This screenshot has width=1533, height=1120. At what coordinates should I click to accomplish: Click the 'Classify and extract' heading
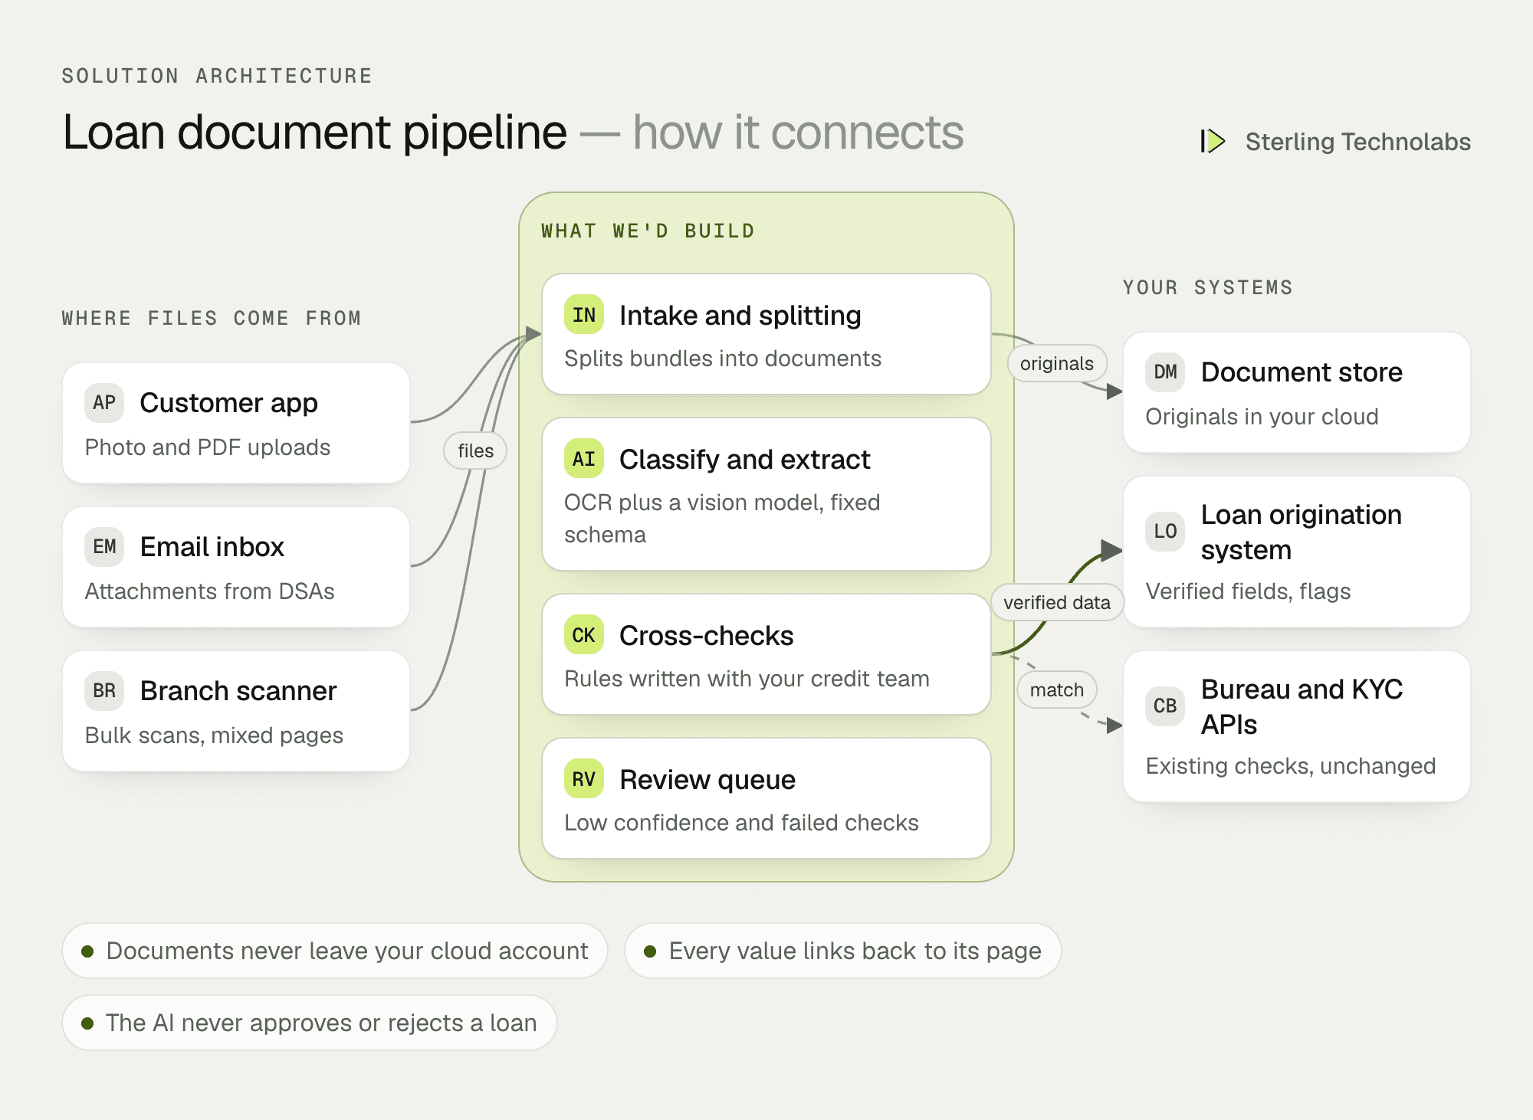tap(745, 460)
